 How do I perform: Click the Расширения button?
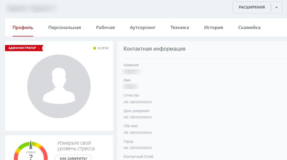click(x=252, y=7)
